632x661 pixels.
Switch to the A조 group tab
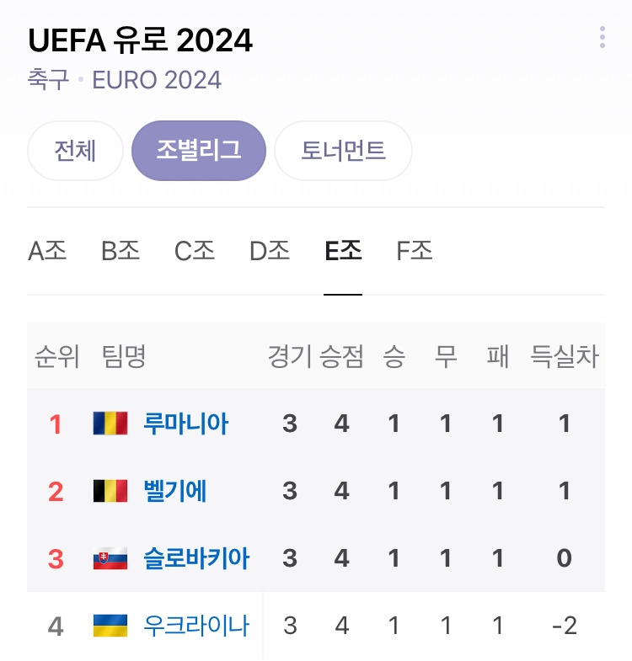pyautogui.click(x=47, y=251)
